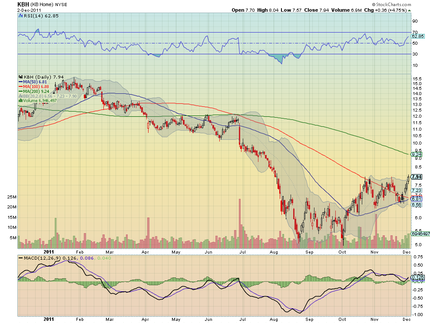Click the 6.81 MA(50) value tag on axis
The height and width of the screenshot is (323, 430).
(x=417, y=199)
